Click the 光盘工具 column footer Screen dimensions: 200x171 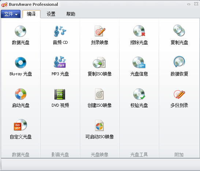[139, 155]
